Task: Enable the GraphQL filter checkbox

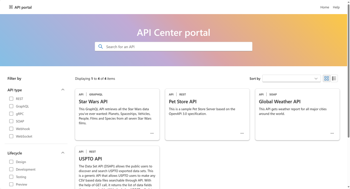Action: point(11,106)
